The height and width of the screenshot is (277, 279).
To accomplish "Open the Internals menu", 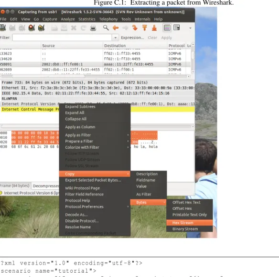I will click(x=142, y=19).
